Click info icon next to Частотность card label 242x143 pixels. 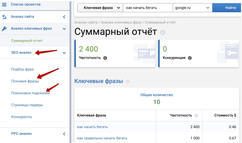[105, 58]
